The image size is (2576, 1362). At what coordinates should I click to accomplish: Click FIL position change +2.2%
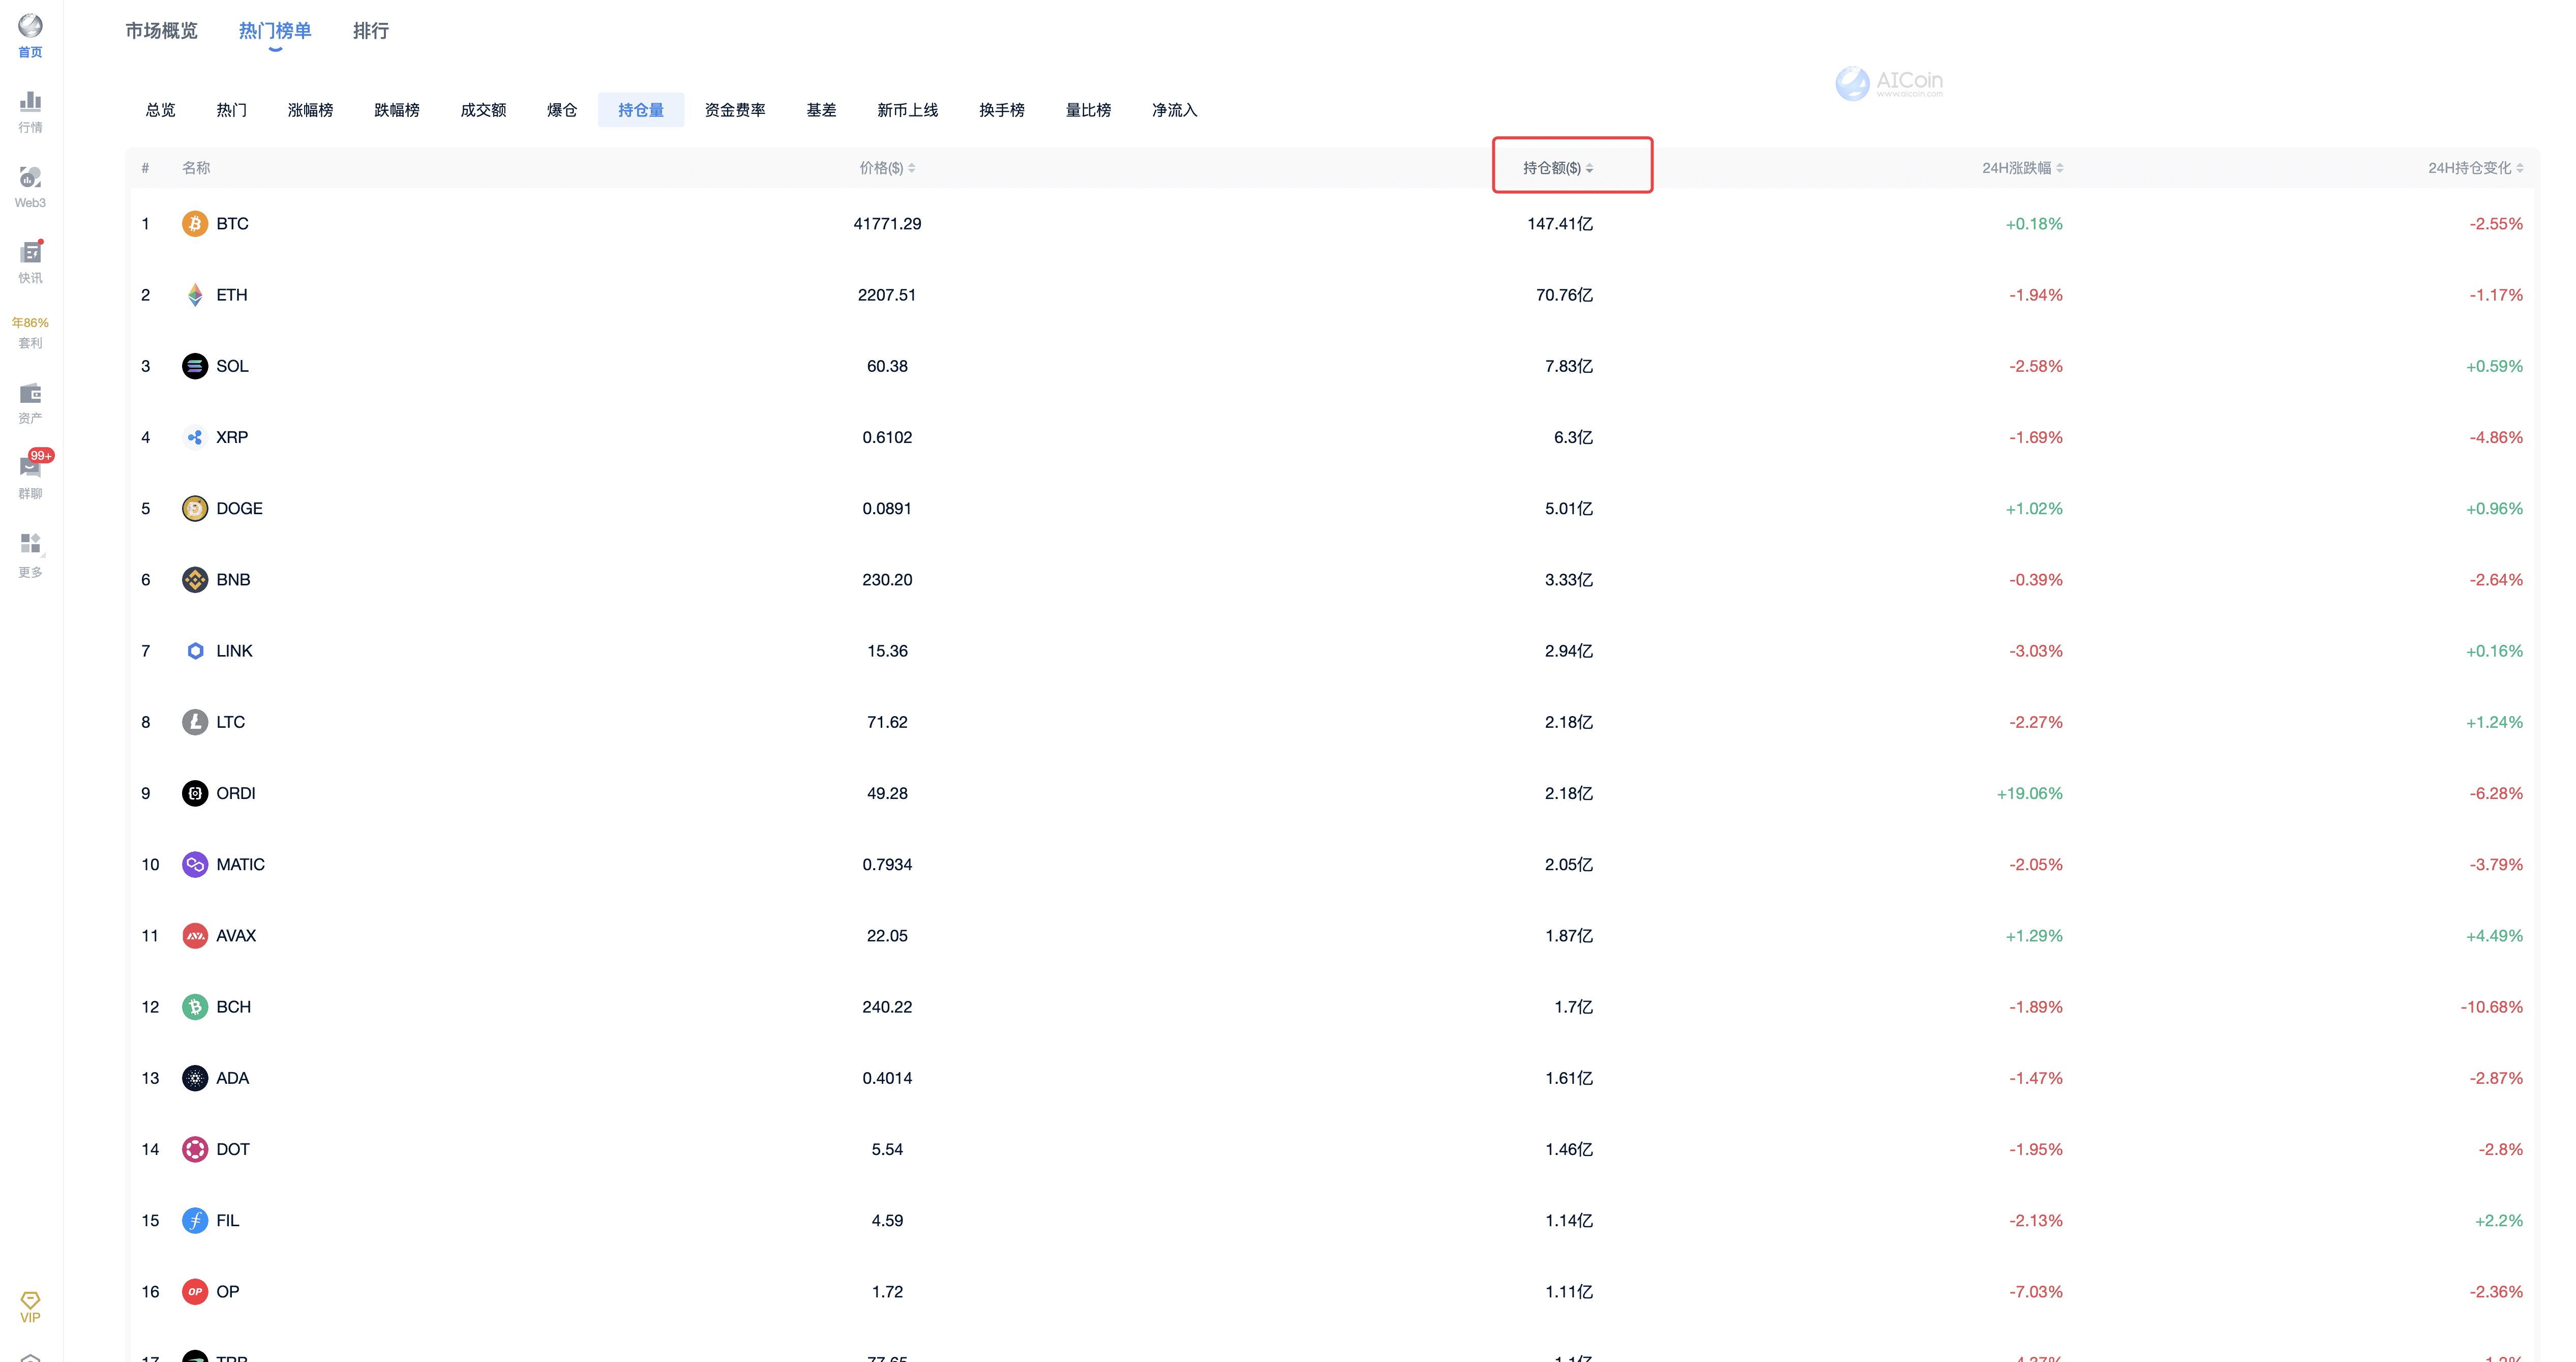2498,1221
